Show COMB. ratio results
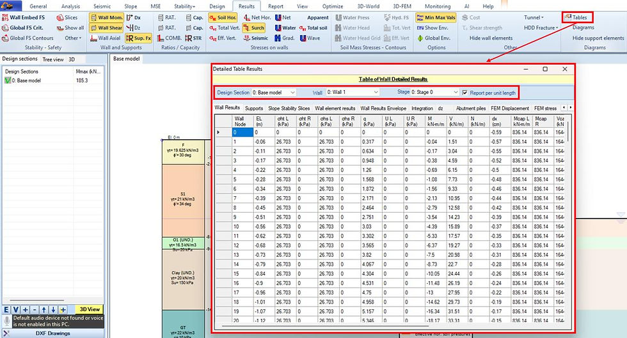This screenshot has width=627, height=338. click(x=169, y=38)
